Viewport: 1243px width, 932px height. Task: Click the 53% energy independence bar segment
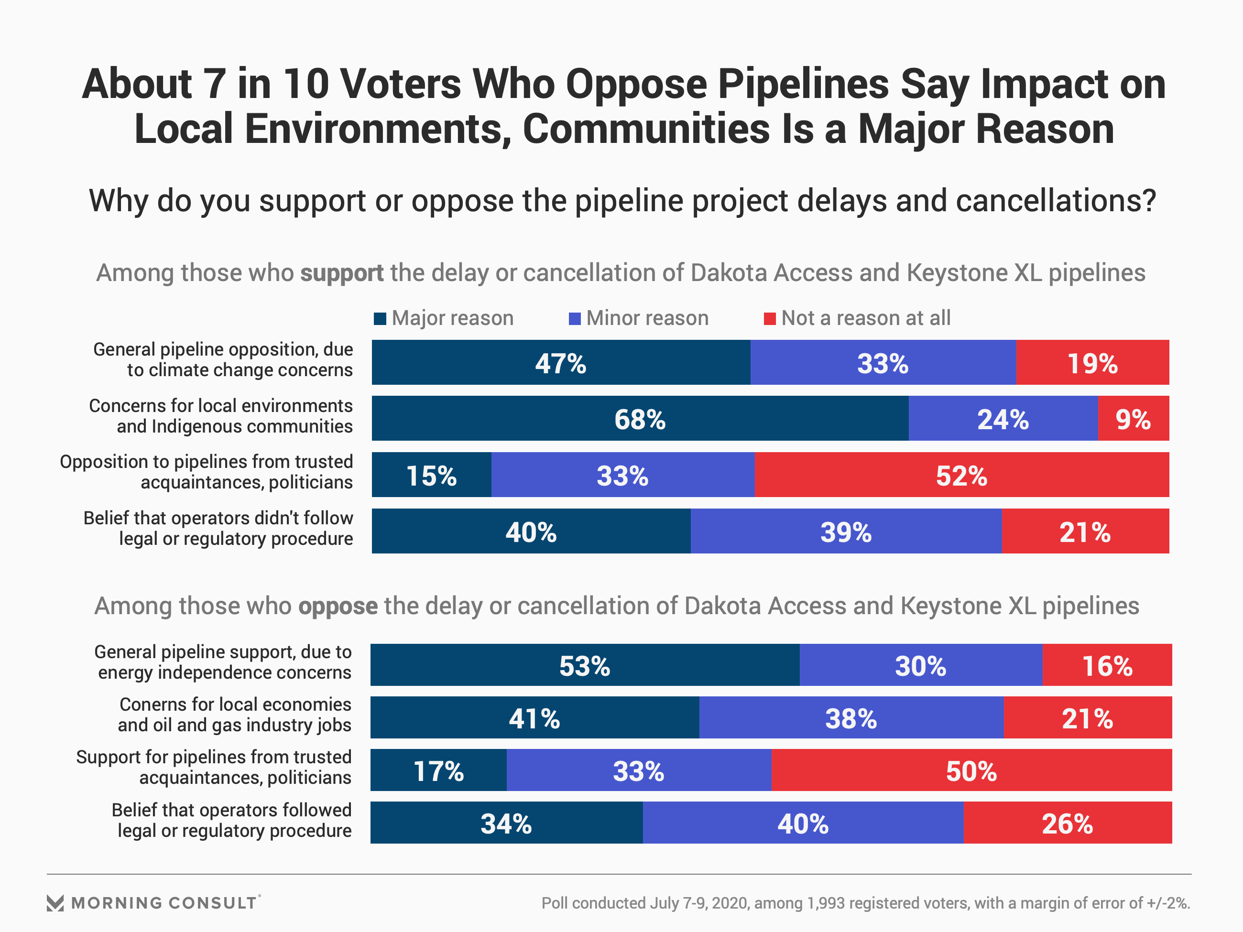click(584, 665)
